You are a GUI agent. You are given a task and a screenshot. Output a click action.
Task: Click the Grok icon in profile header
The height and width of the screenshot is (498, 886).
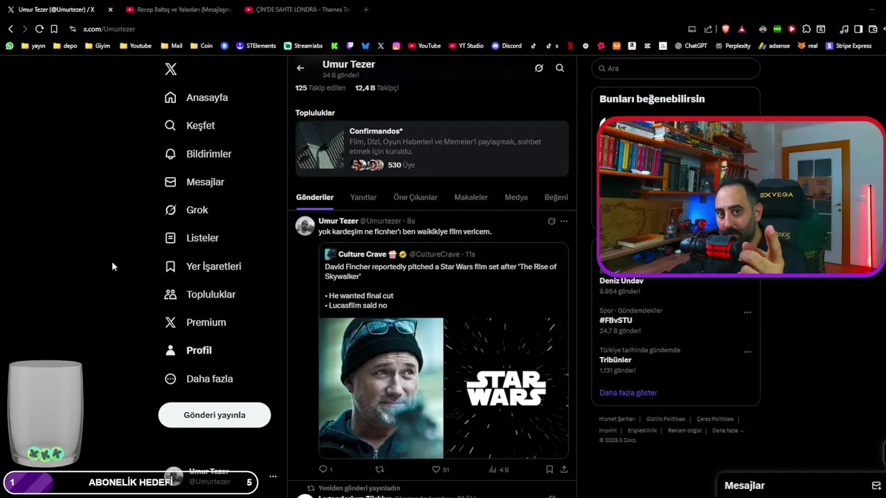pos(539,68)
